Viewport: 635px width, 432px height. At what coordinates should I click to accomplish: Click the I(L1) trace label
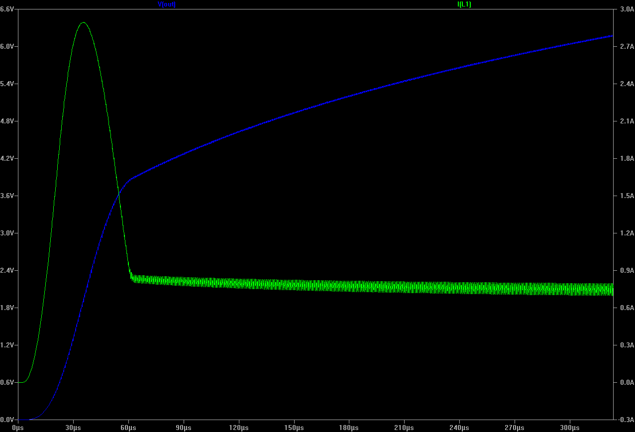pos(464,4)
